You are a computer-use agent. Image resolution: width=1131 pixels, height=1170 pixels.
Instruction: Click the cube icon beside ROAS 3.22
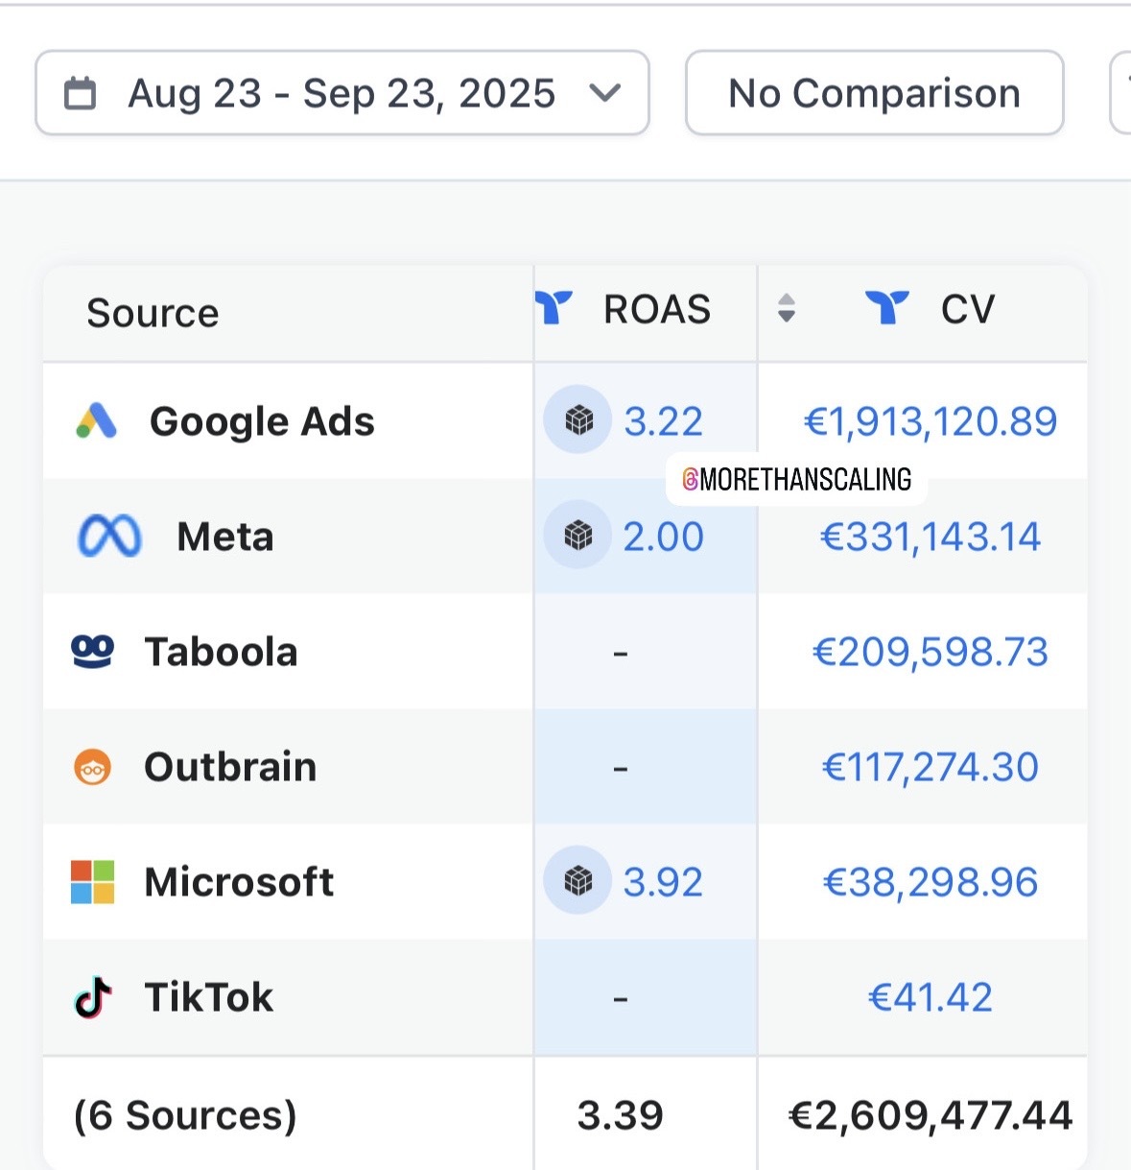tap(577, 420)
